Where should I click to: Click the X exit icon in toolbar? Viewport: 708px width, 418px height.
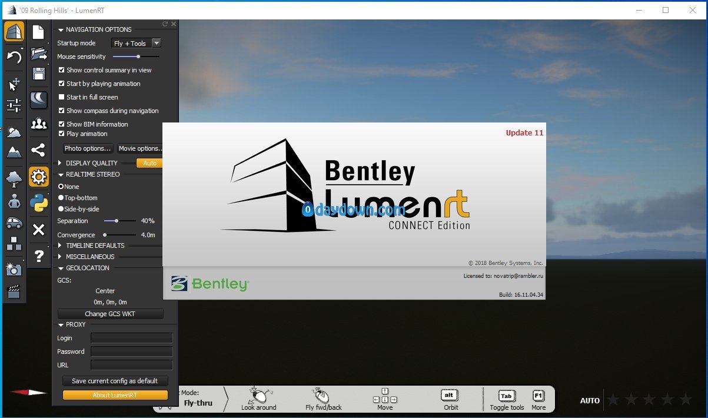click(x=39, y=230)
